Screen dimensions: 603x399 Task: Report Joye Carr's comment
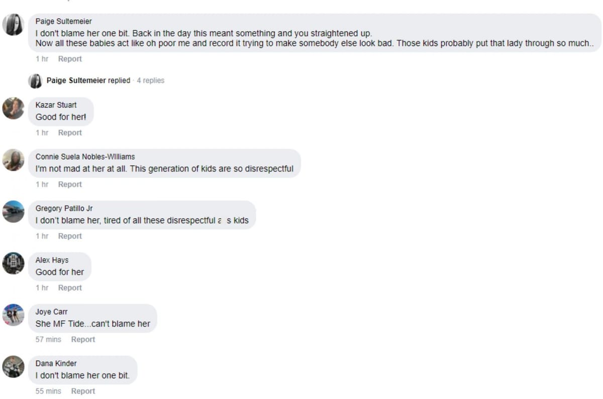point(83,340)
